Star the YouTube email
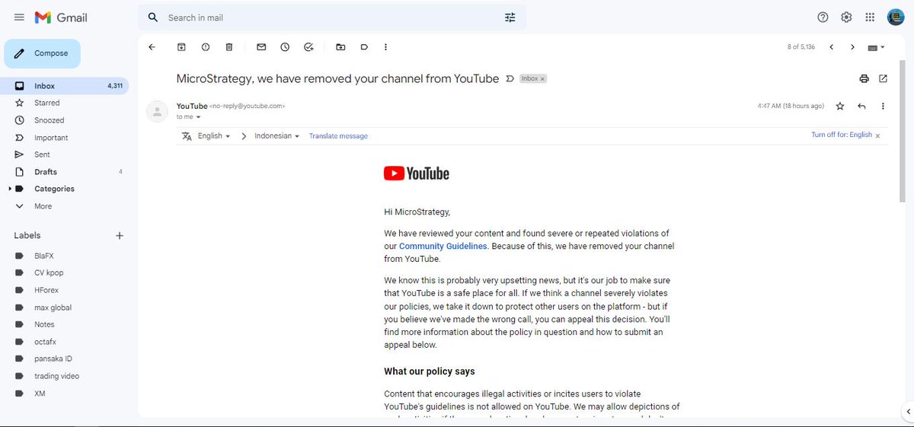The image size is (914, 427). point(840,106)
